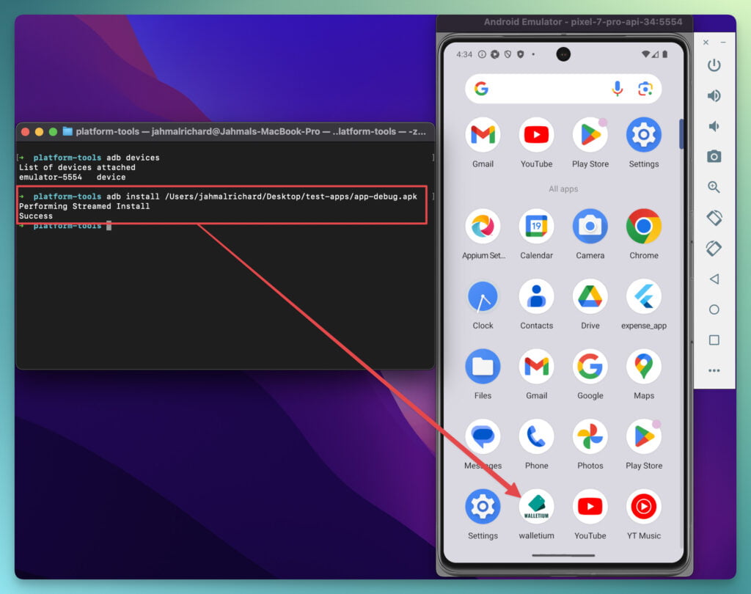Open the Clock app
The height and width of the screenshot is (594, 751).
point(483,297)
